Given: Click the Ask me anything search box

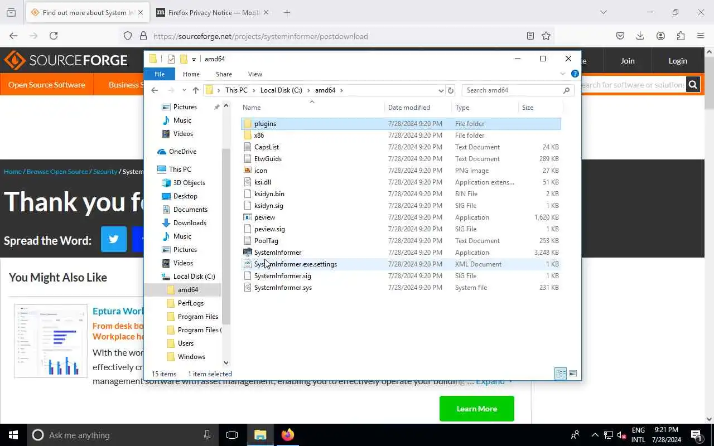Looking at the screenshot, I should coord(123,435).
